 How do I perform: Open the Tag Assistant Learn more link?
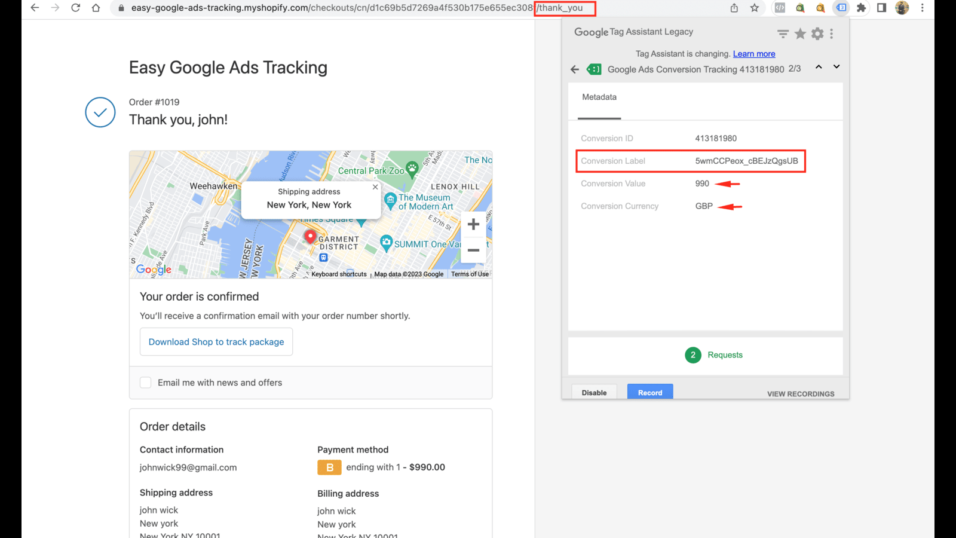pyautogui.click(x=754, y=54)
